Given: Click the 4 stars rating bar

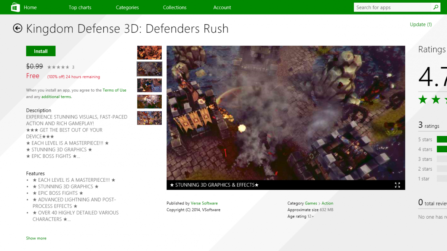Looking at the screenshot, I should 442,149.
